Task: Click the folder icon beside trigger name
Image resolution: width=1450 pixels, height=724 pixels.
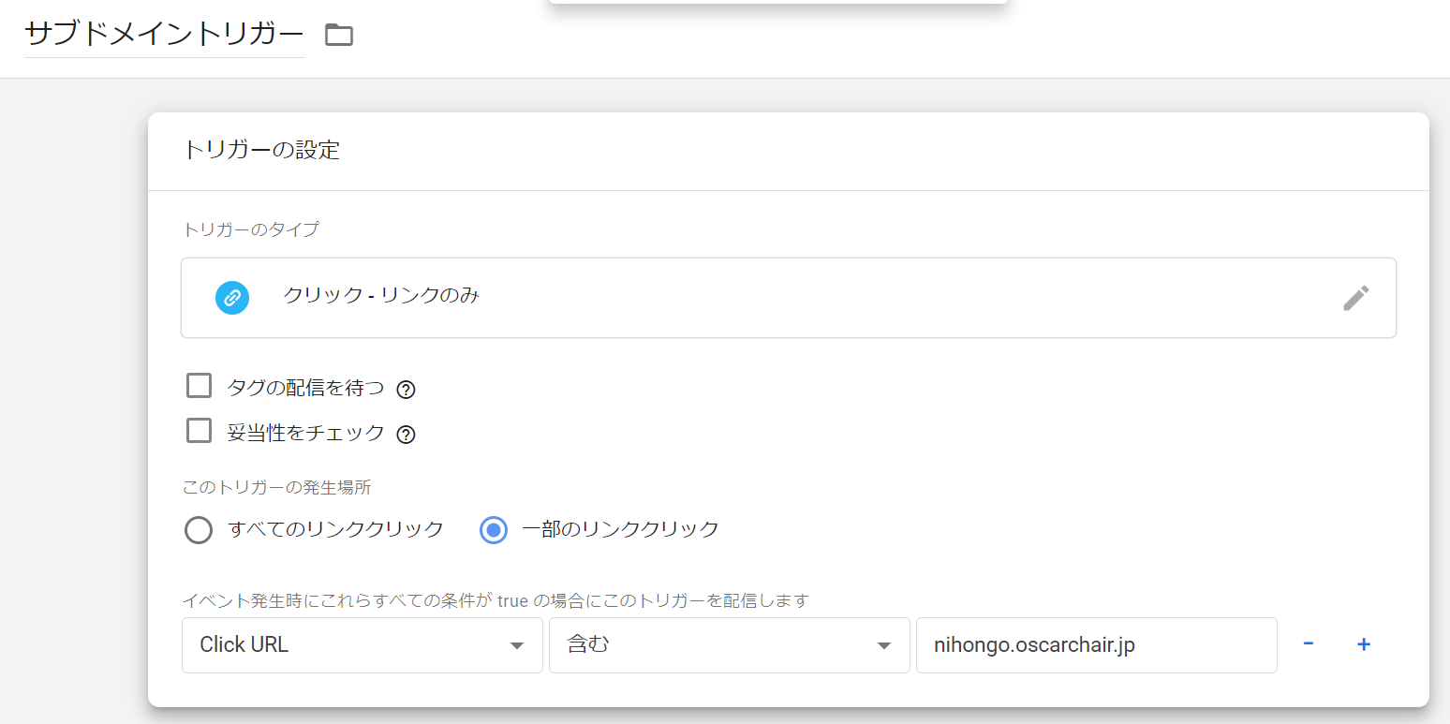Action: [338, 36]
